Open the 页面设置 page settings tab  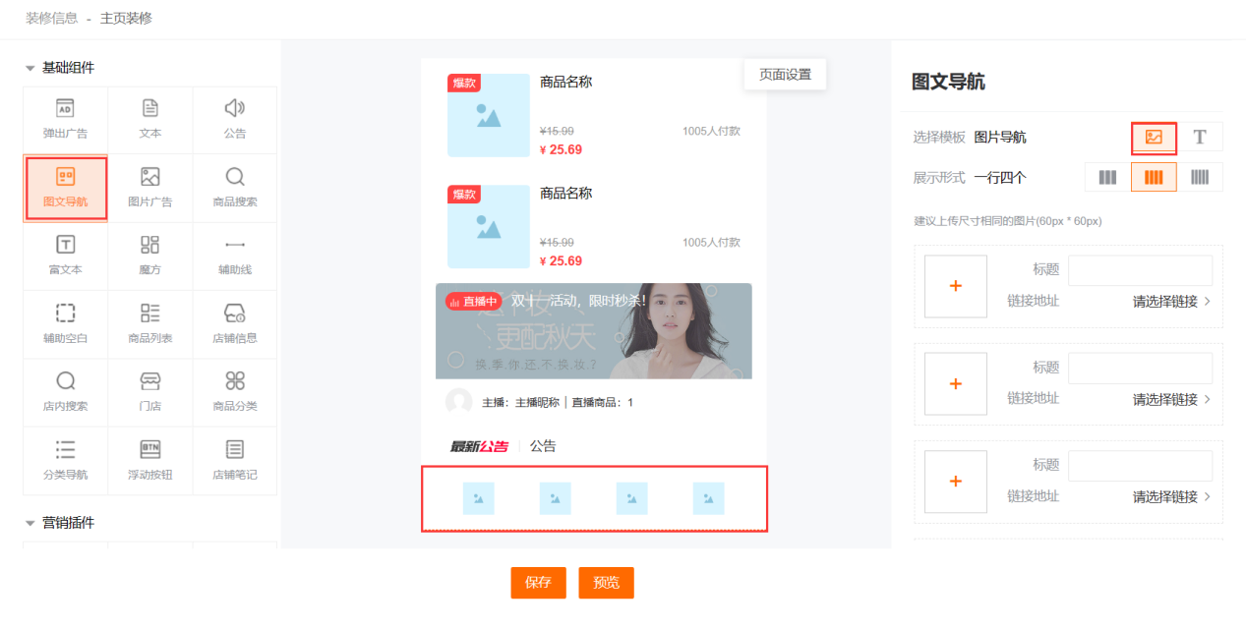pos(785,75)
